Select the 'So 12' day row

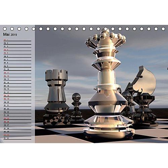[x=17, y=76]
